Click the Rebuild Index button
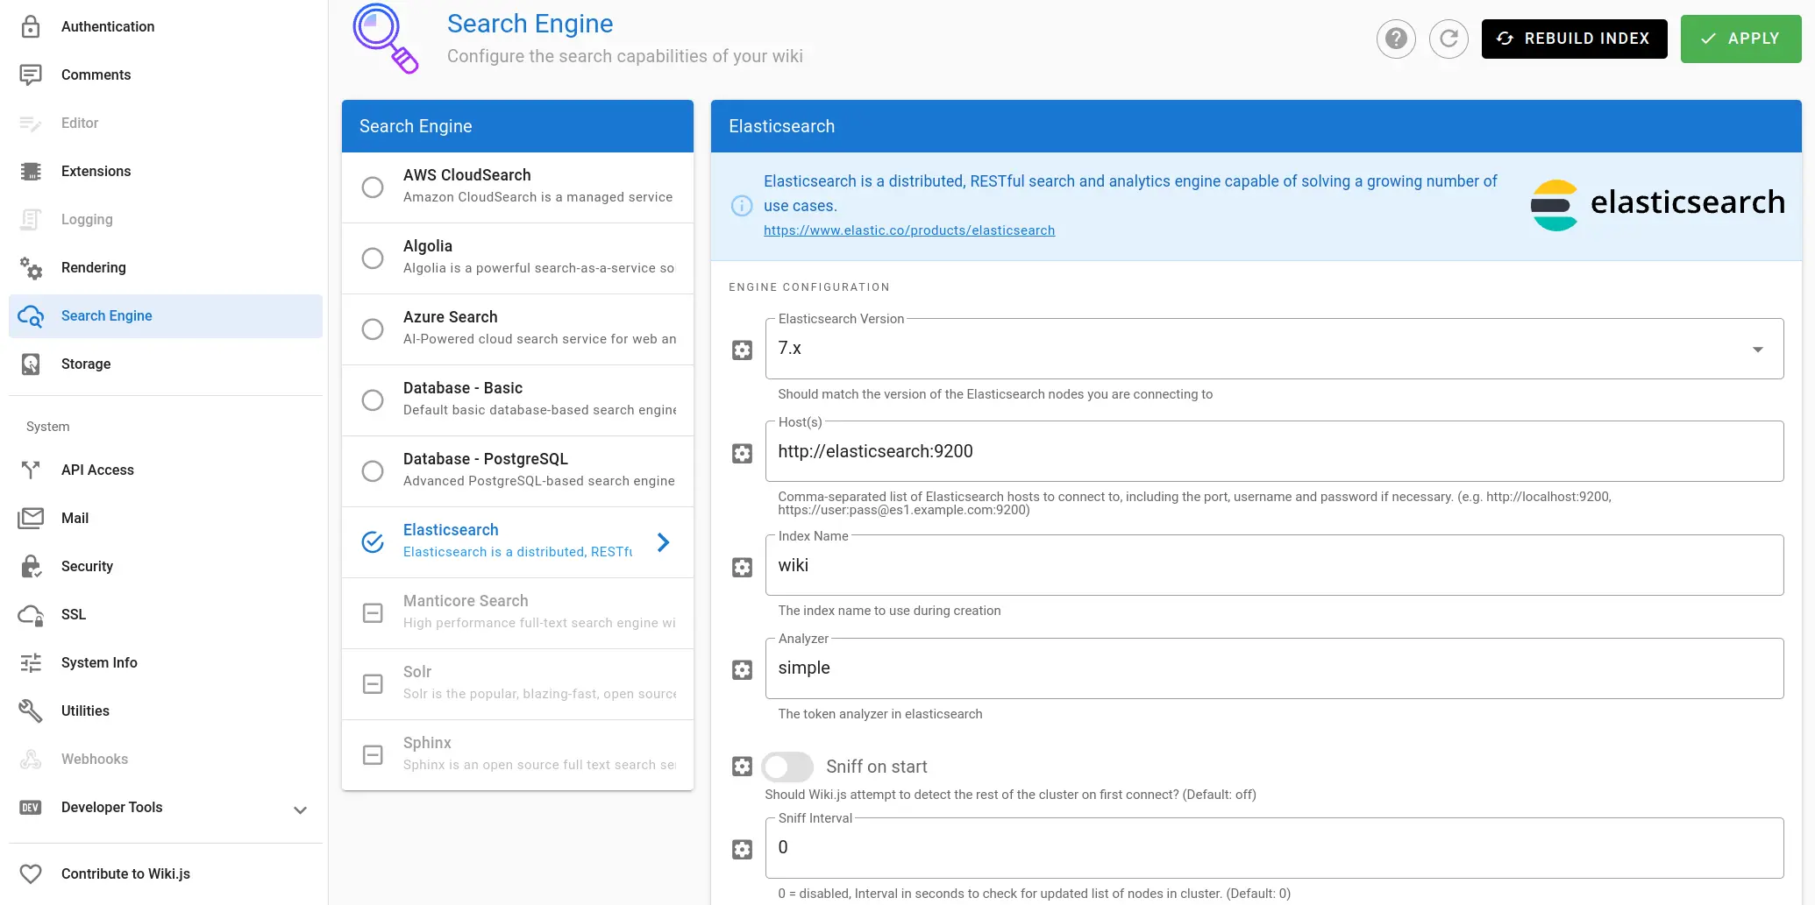Screen dimensions: 1815x905 [1574, 39]
